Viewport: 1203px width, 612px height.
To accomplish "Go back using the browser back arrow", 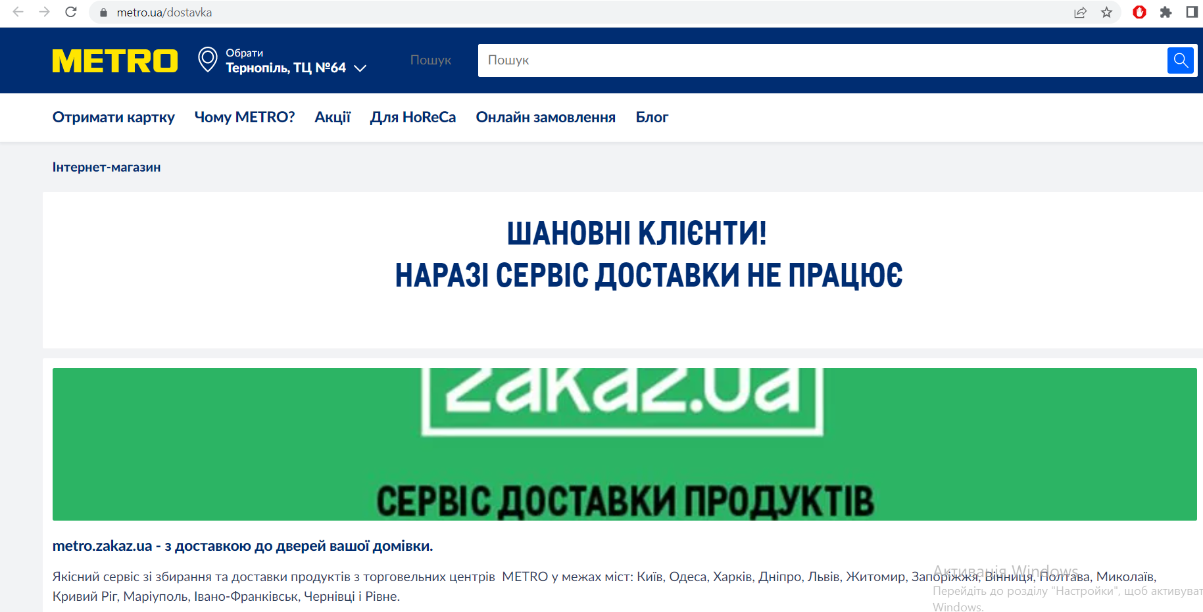I will tap(18, 12).
